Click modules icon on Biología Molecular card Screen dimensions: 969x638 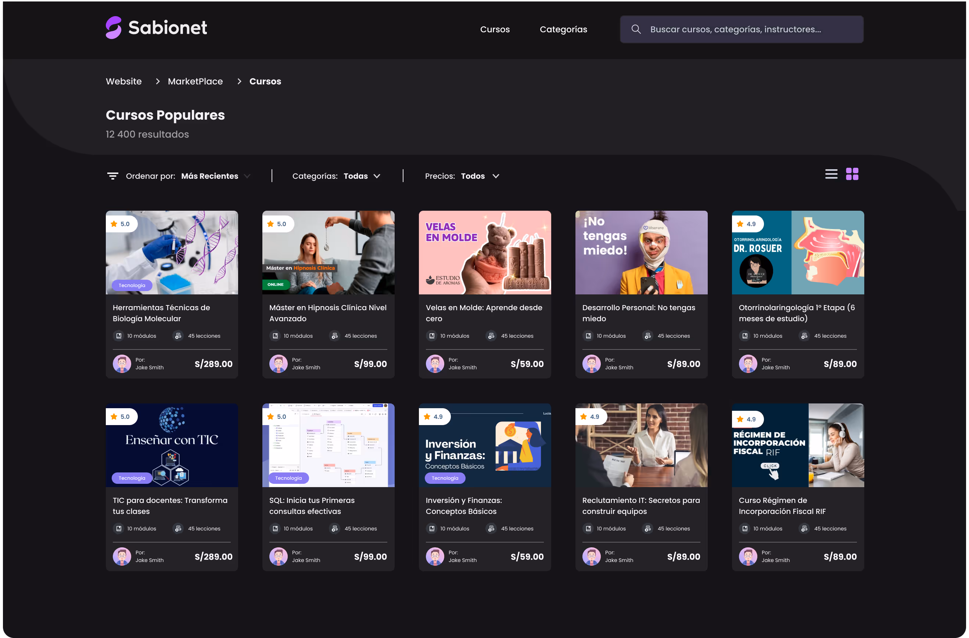coord(119,336)
